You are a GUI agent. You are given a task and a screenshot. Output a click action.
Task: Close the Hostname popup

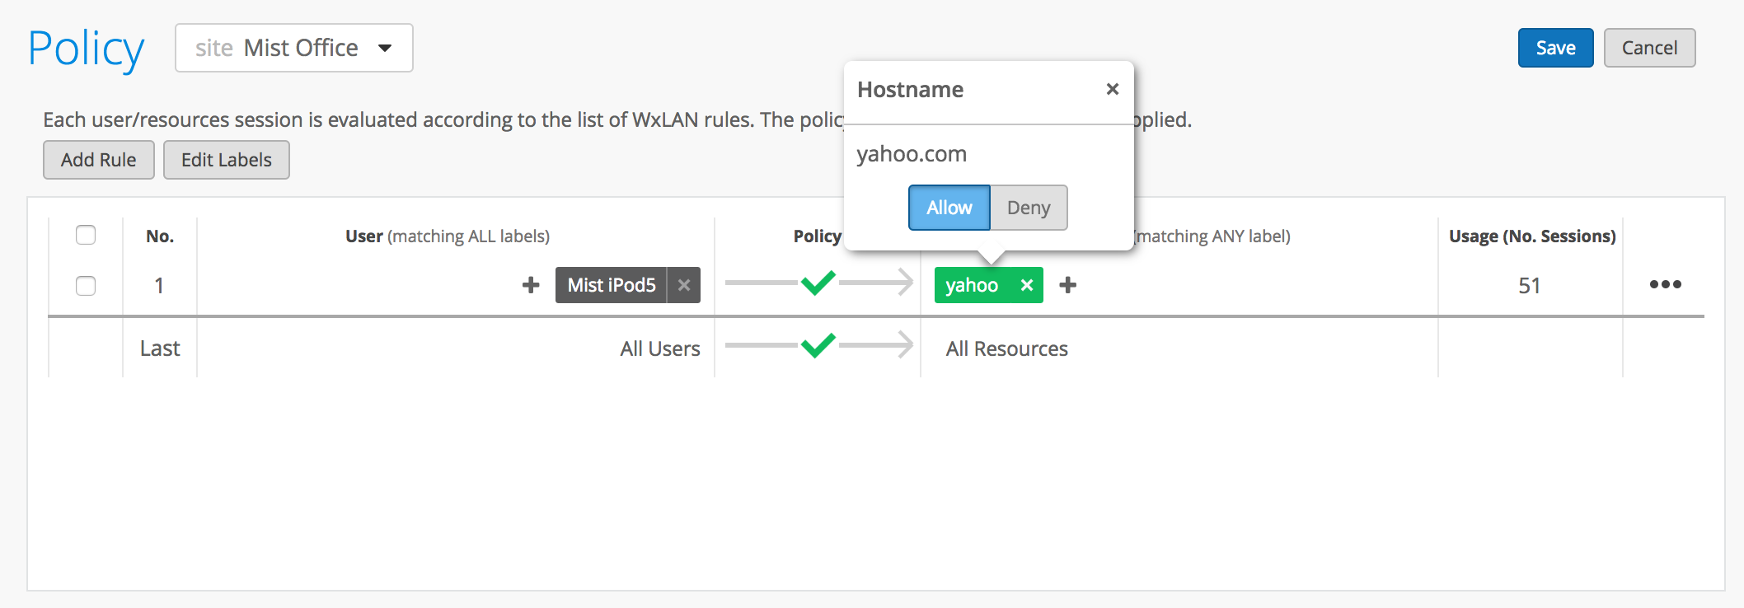point(1112,89)
